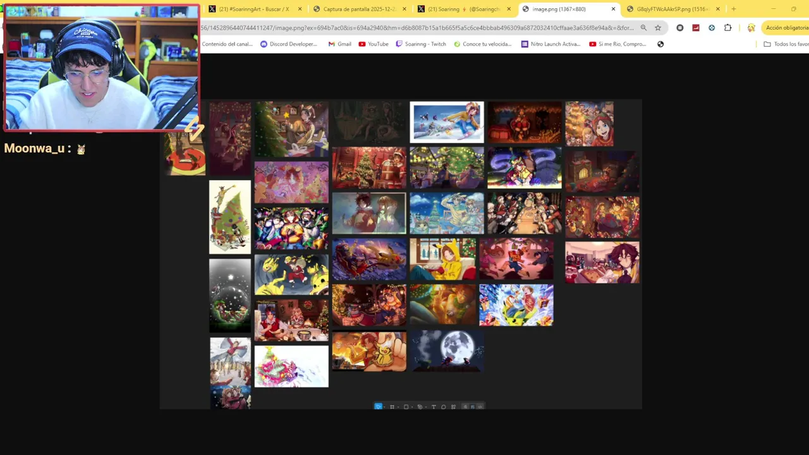Bookmark this page with the star icon
Viewport: 809px width, 455px height.
pos(658,28)
